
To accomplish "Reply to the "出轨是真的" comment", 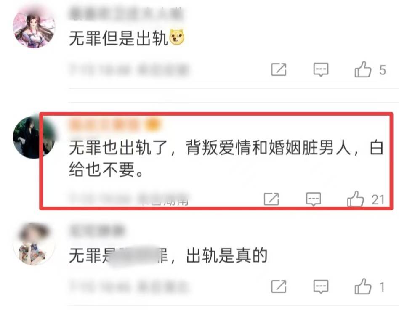I will (x=321, y=286).
